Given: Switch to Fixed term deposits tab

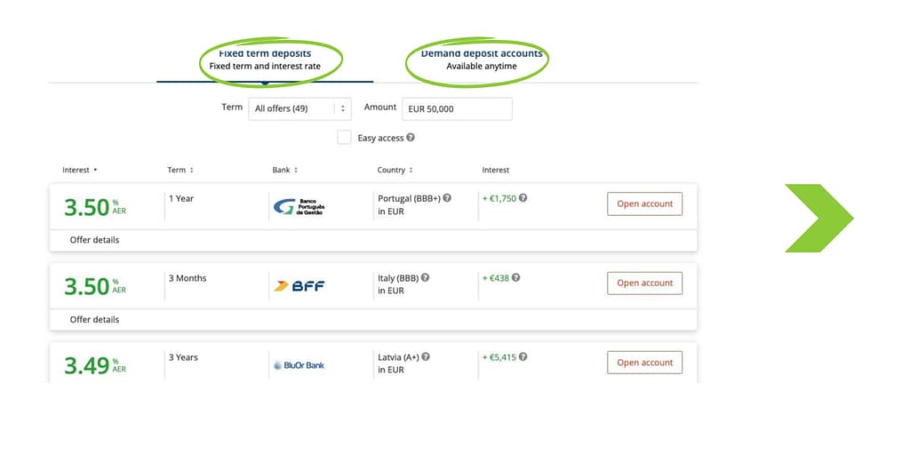Looking at the screenshot, I should click(x=265, y=60).
